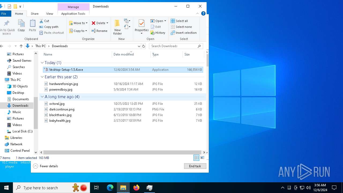Refresh the Downloads folder view
Screen dimensions: 343x193
(x=144, y=46)
